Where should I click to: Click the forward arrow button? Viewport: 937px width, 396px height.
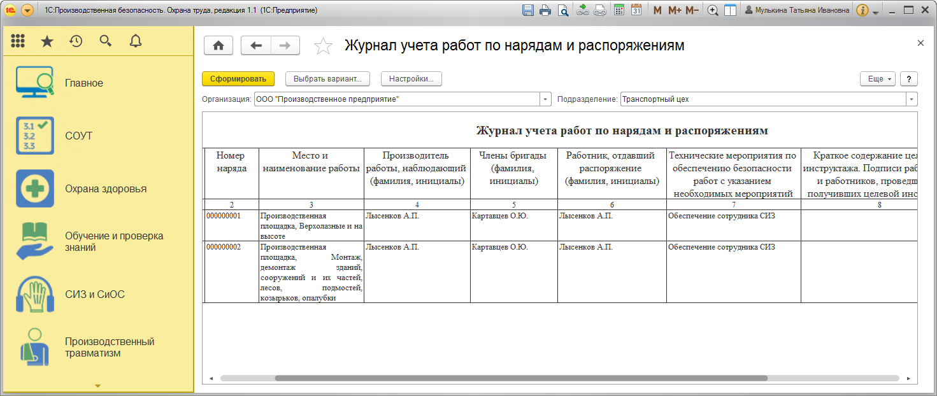pyautogui.click(x=285, y=45)
